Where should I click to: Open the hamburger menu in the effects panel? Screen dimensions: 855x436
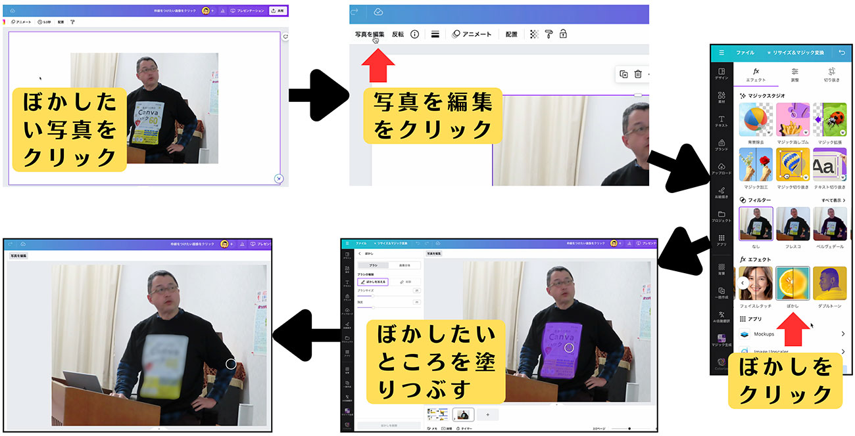(x=721, y=53)
